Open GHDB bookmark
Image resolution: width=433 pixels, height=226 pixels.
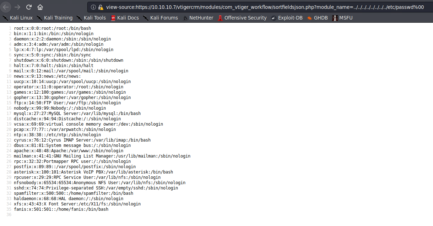click(x=318, y=18)
